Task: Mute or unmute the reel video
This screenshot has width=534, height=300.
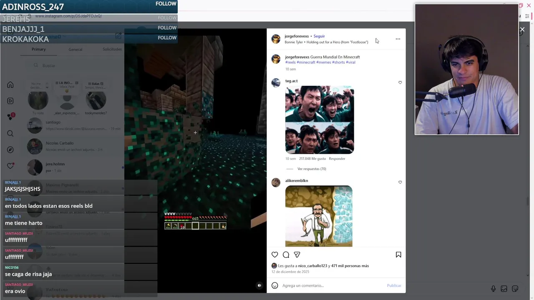Action: (x=259, y=285)
